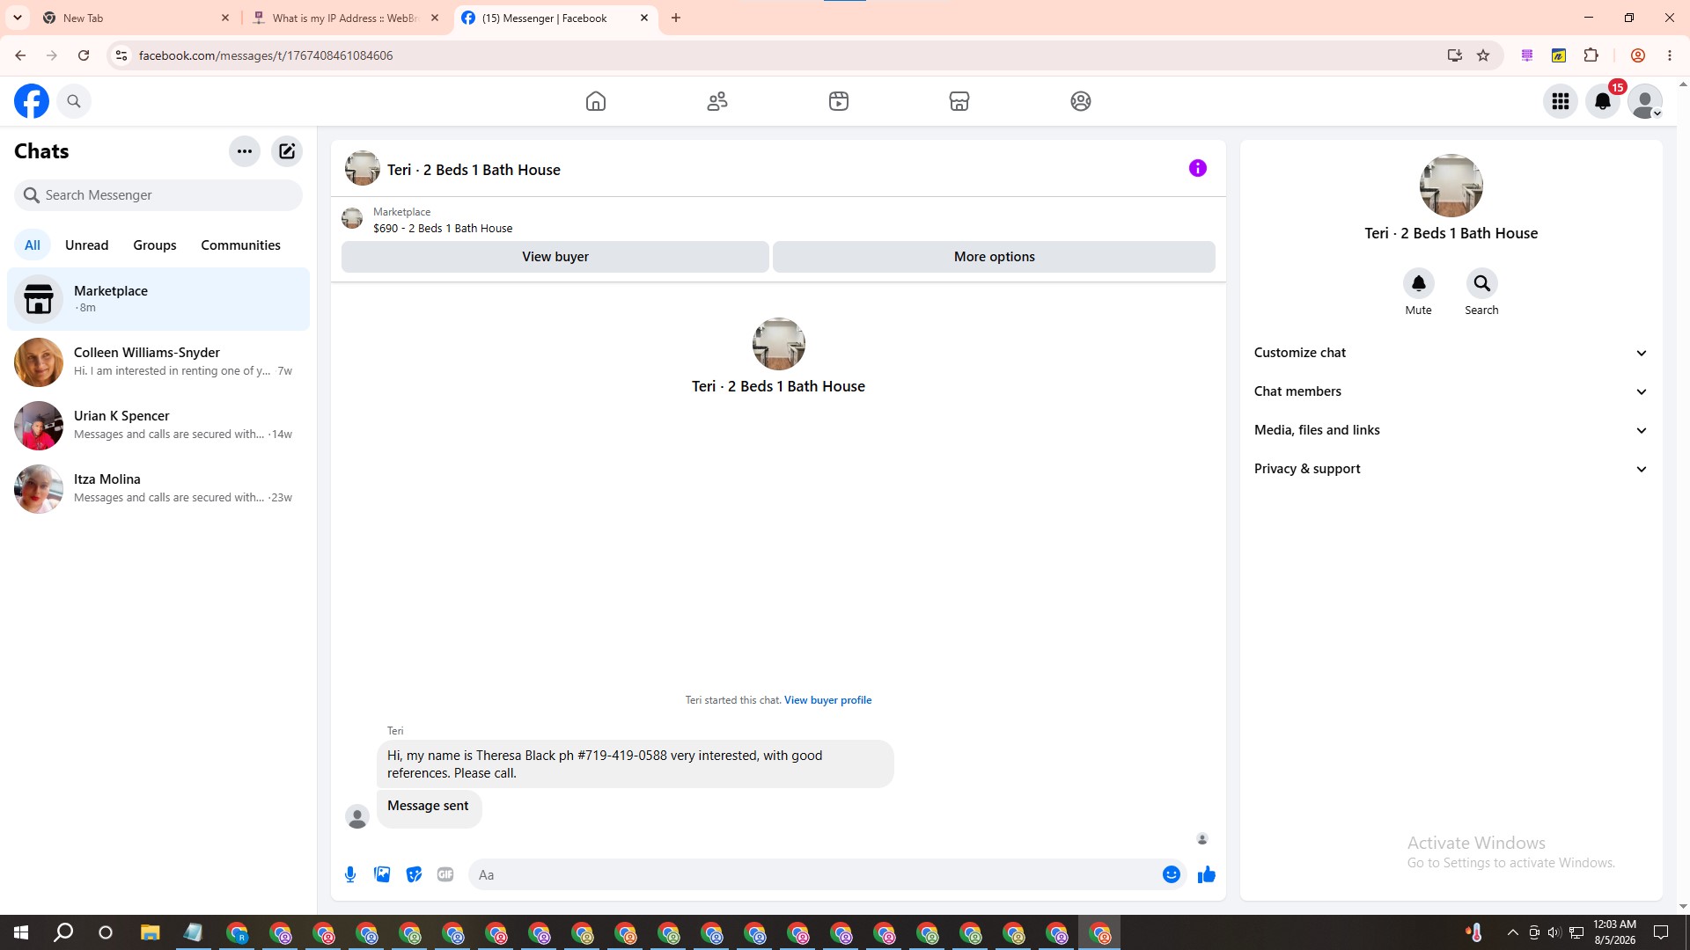Mute this conversation with bell icon
Screen dimensions: 1690x950
tap(1418, 283)
